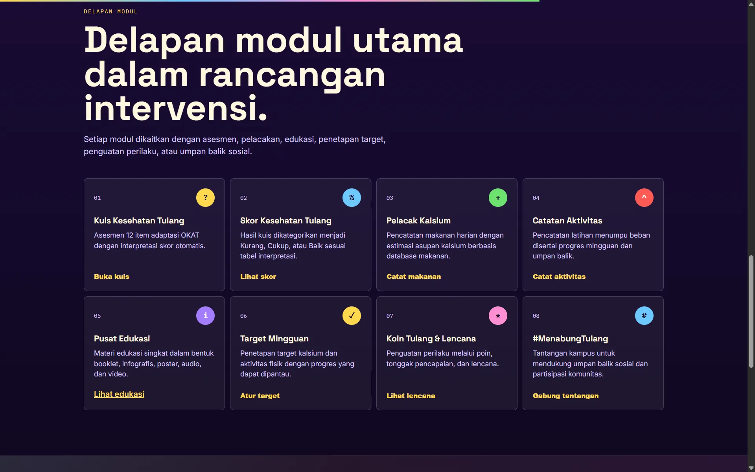Click the Lihat lencana link
This screenshot has height=472, width=755.
coord(411,396)
